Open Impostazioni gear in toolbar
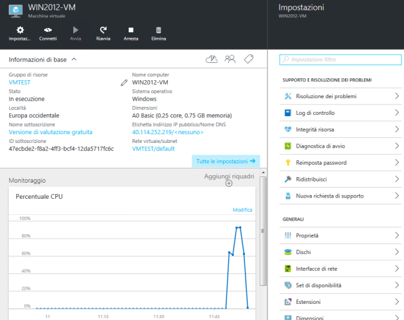Screen dimensions: 404x320 20,33
